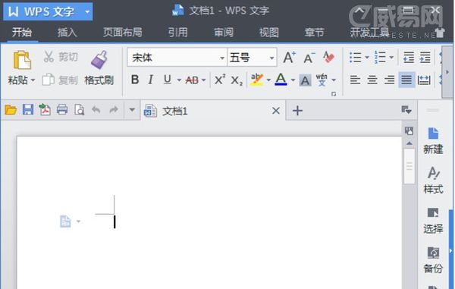Add a new document tab with plus

click(x=297, y=111)
